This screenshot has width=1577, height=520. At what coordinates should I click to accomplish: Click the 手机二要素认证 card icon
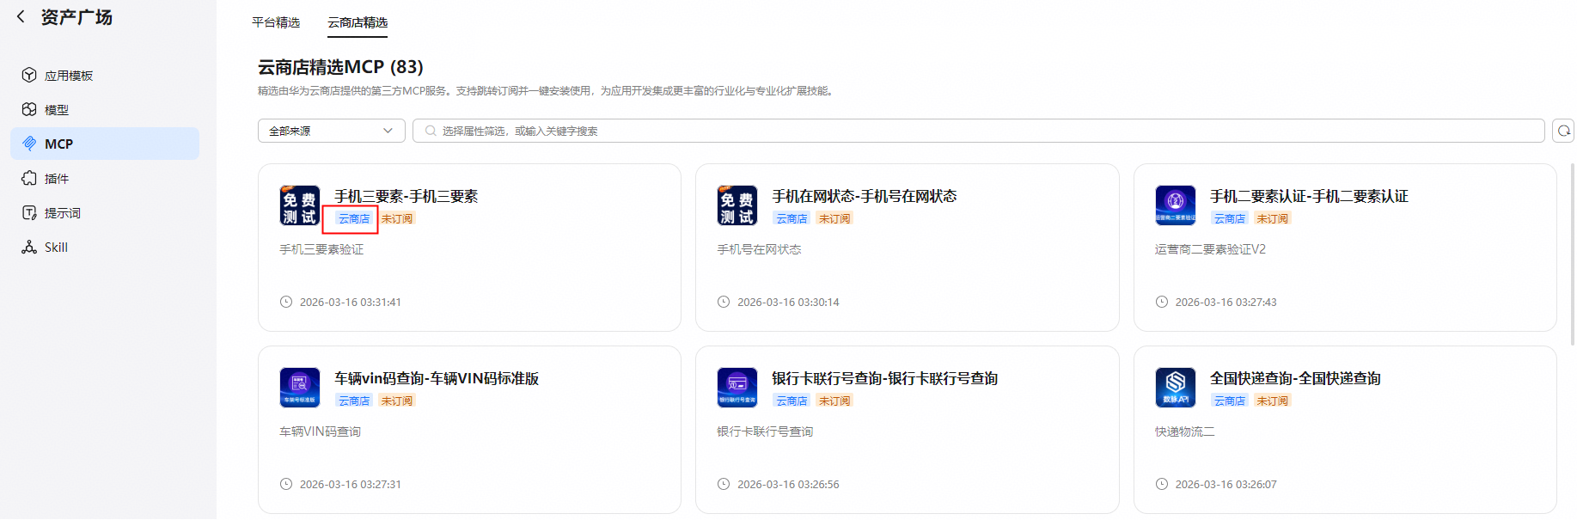pos(1176,205)
